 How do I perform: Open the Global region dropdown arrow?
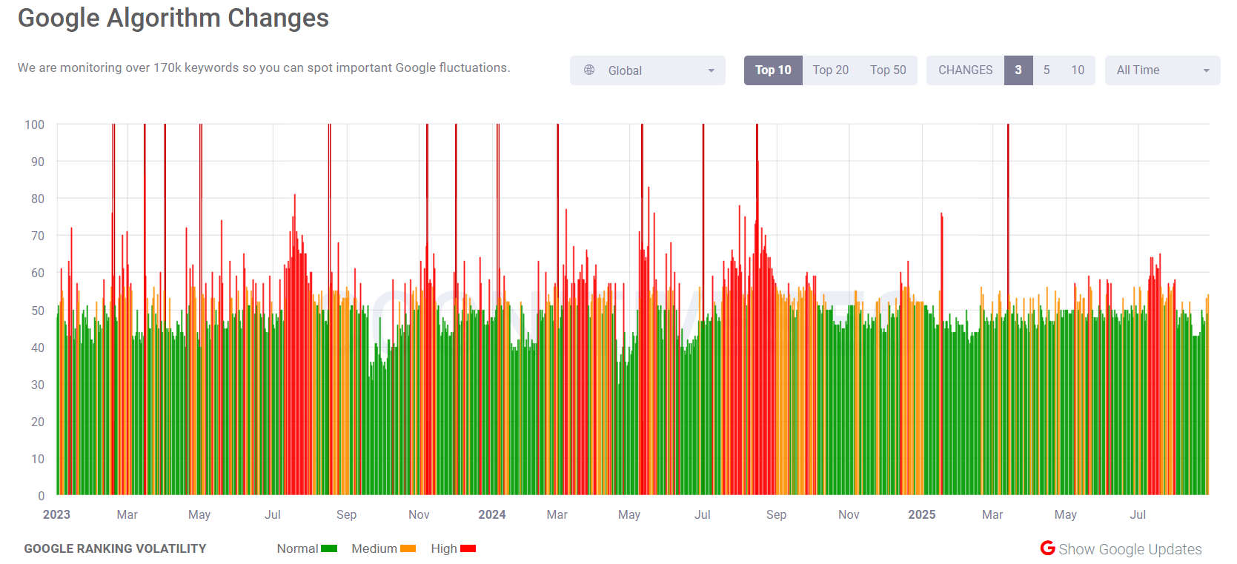tap(711, 70)
